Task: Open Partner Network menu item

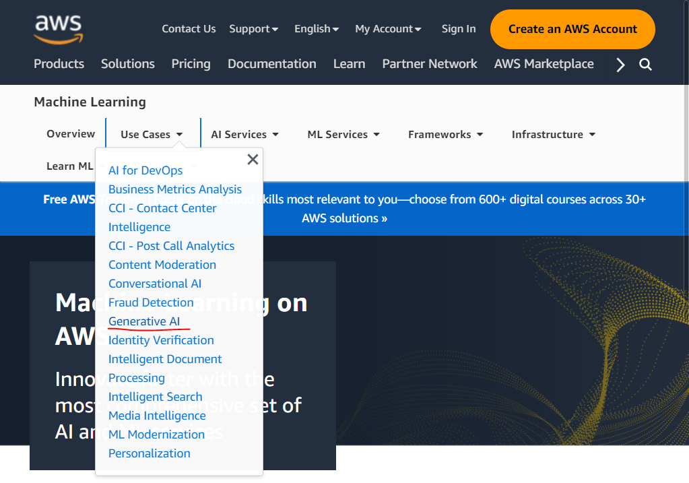Action: coord(429,64)
